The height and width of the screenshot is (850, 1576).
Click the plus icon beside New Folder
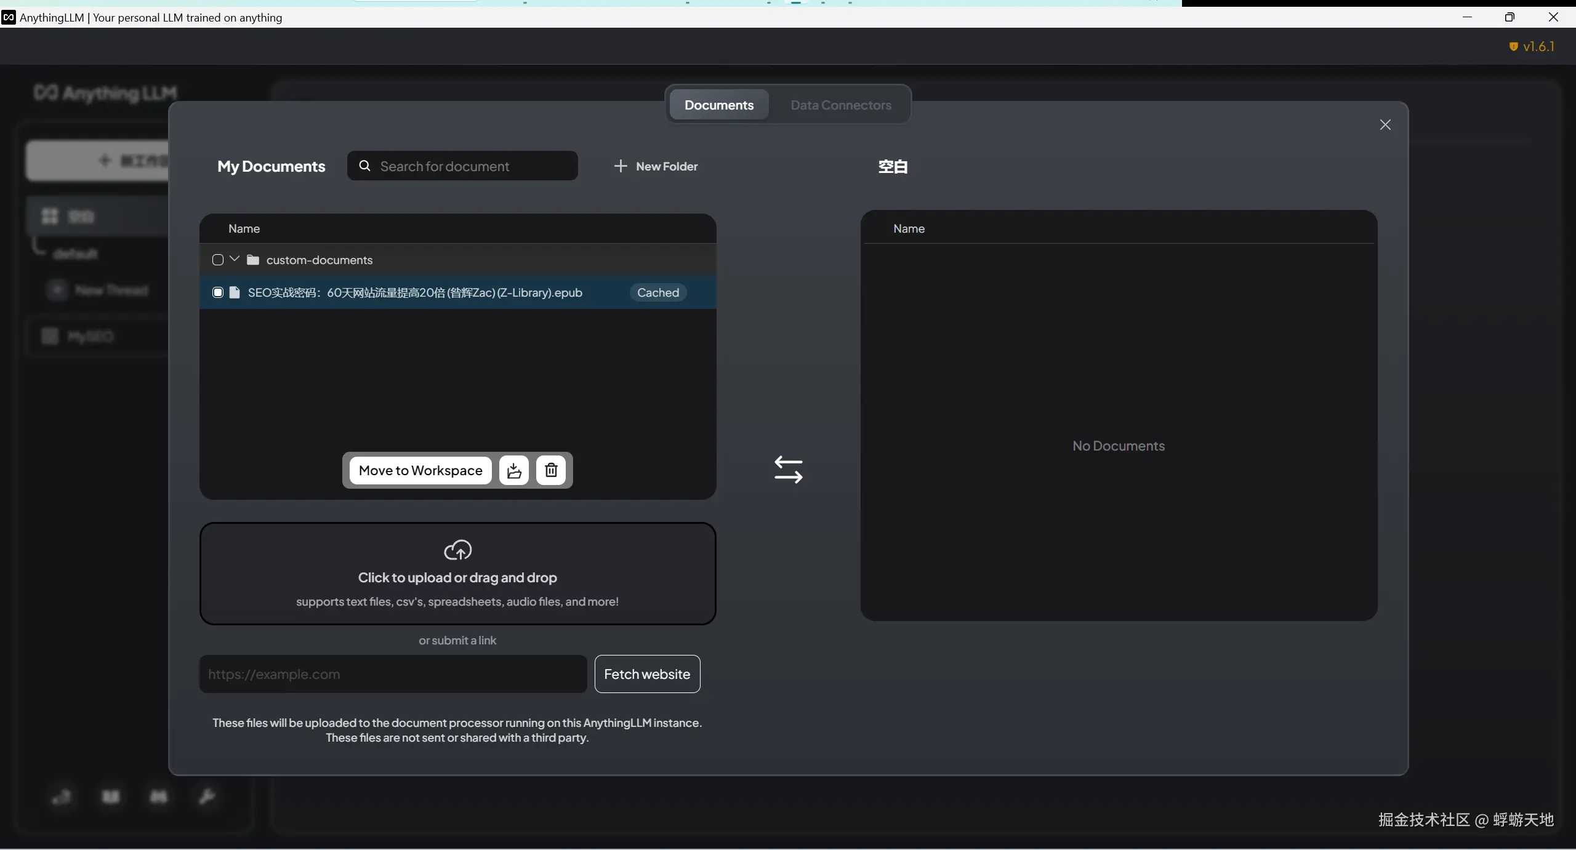click(621, 166)
